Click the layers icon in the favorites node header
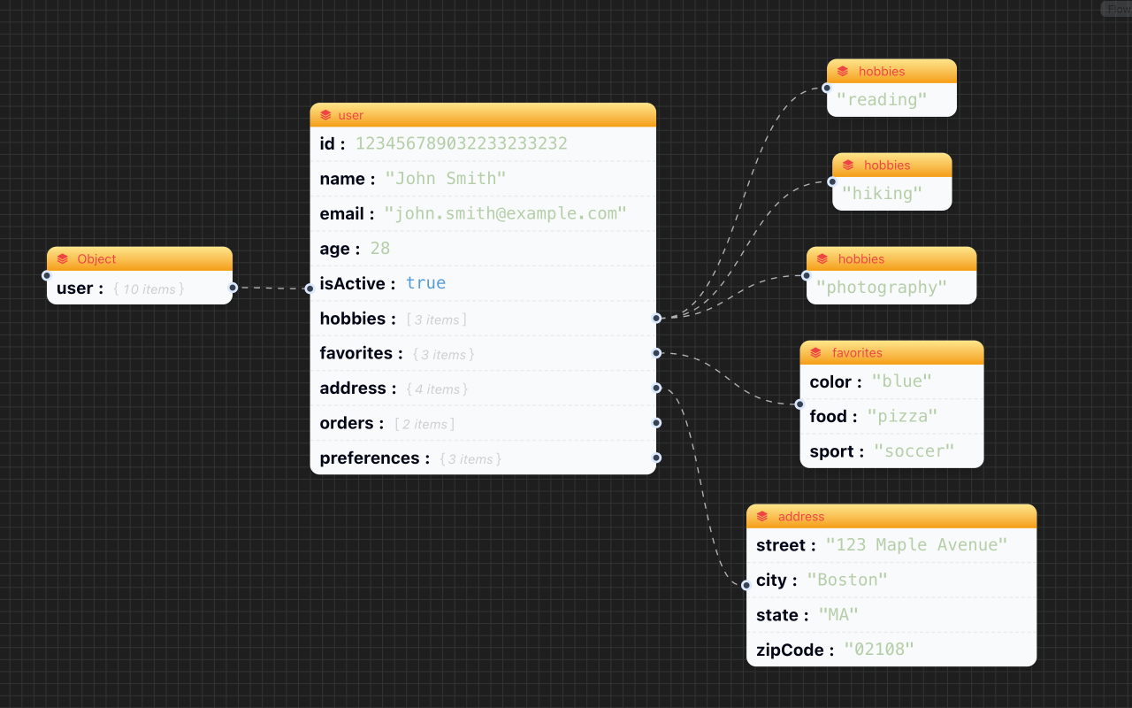 (x=816, y=353)
